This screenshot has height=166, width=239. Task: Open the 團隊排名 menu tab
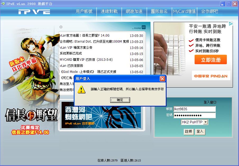(x=159, y=11)
